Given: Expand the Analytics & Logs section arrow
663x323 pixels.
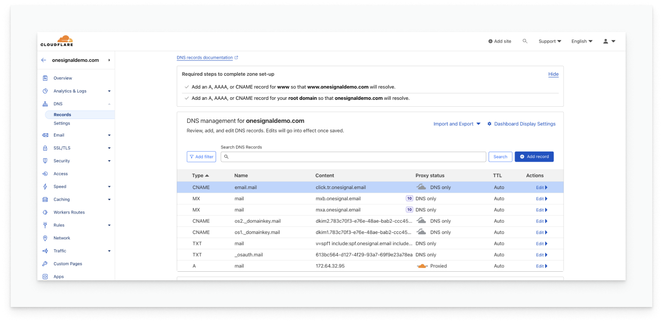Looking at the screenshot, I should [x=109, y=91].
